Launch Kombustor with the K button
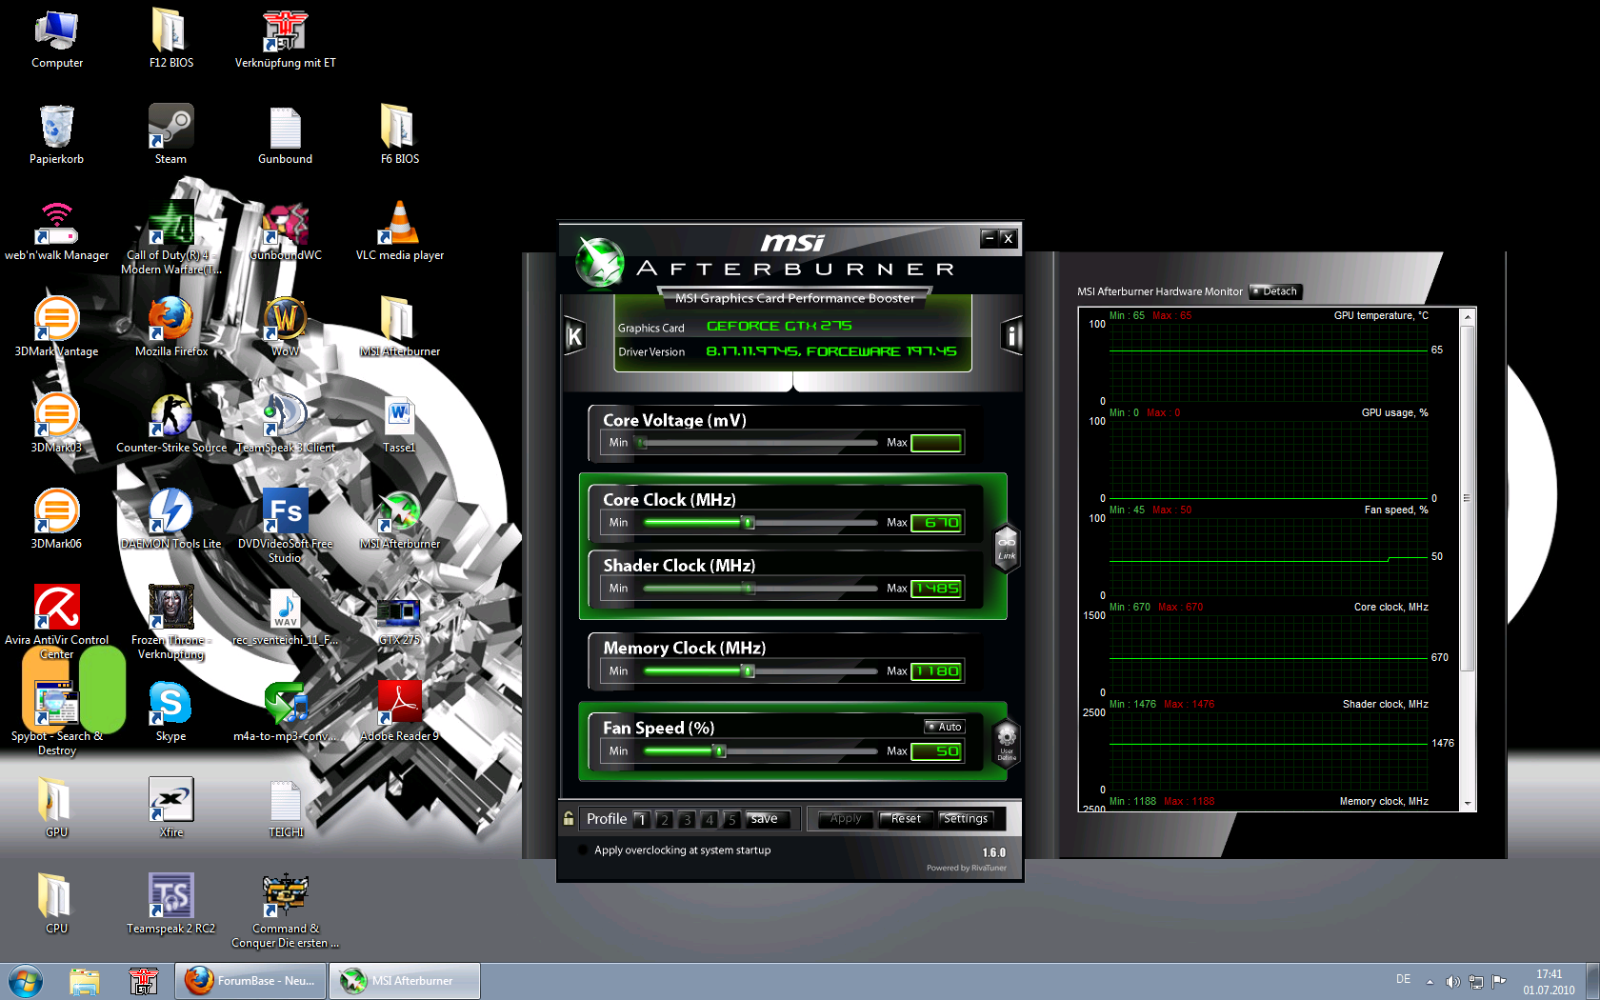This screenshot has width=1600, height=1000. 573,336
